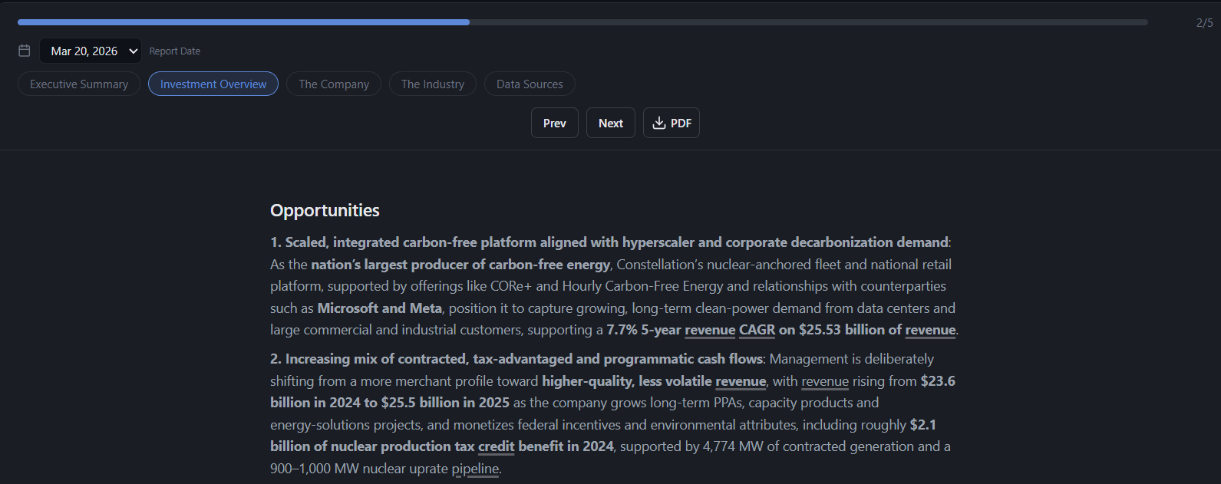This screenshot has height=484, width=1221.
Task: Click the Opportunities section heading
Action: pos(325,210)
